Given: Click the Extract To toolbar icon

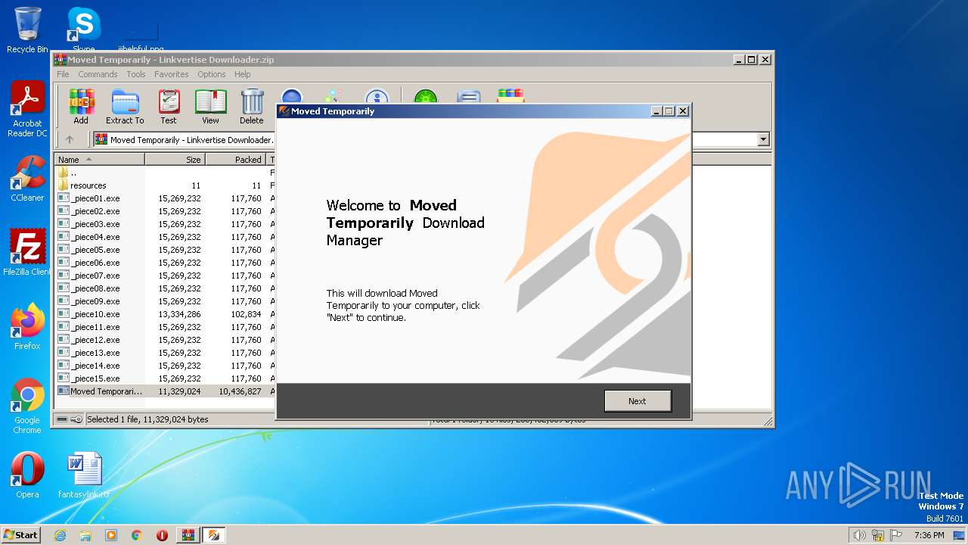Looking at the screenshot, I should point(125,107).
